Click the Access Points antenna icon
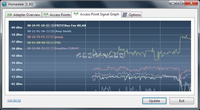200x110 pixels. click(x=46, y=15)
